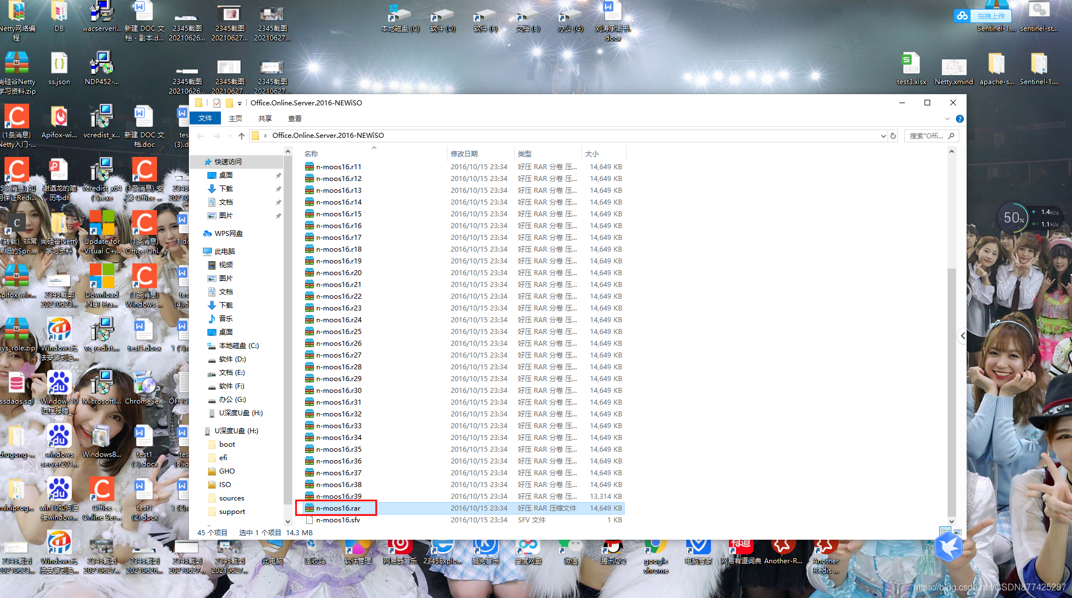Screen dimensions: 1072x598
Task: Open the DB desktop icon
Action: coord(59,17)
